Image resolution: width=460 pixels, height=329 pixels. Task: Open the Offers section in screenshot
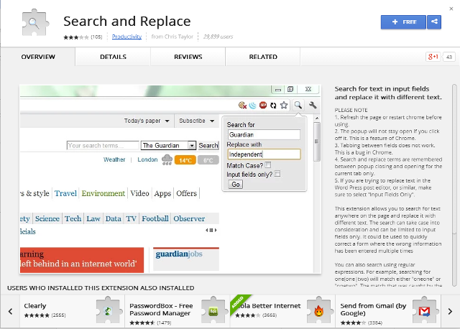(186, 193)
